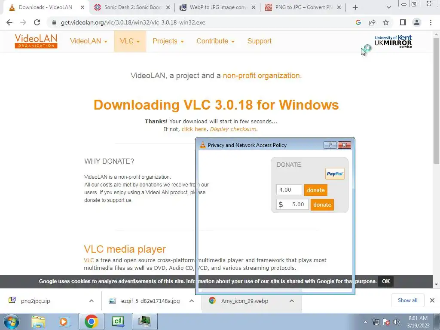The width and height of the screenshot is (440, 330).
Task: Open Amy_icon_29.webp download options chevron
Action: coord(292,301)
